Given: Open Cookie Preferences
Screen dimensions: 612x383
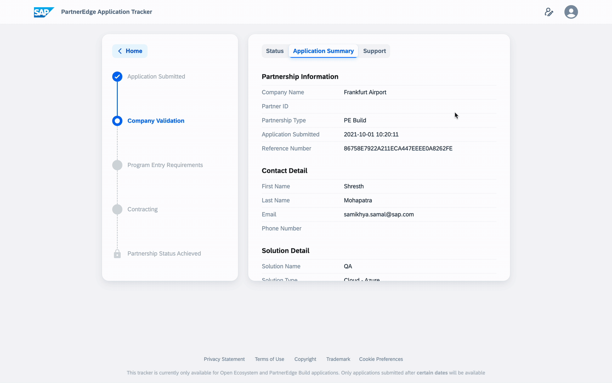Looking at the screenshot, I should tap(381, 359).
